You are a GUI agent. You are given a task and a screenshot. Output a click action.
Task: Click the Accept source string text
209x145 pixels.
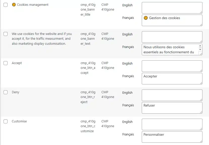pos(17,63)
